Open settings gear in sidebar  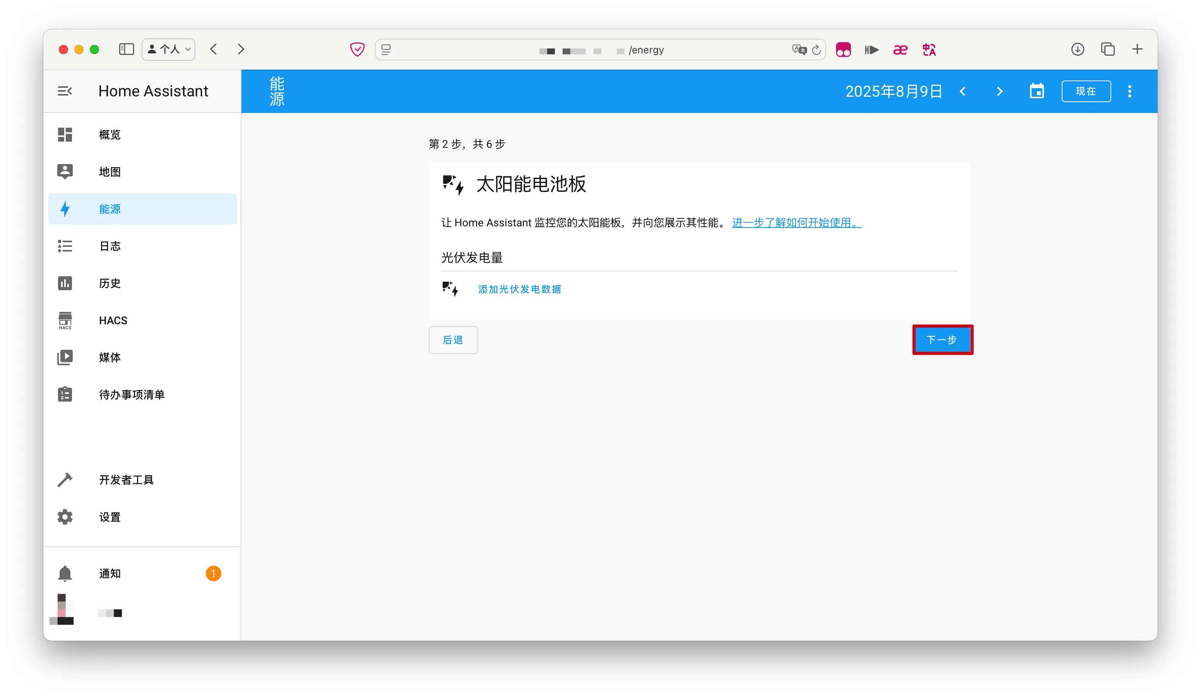[x=65, y=517]
